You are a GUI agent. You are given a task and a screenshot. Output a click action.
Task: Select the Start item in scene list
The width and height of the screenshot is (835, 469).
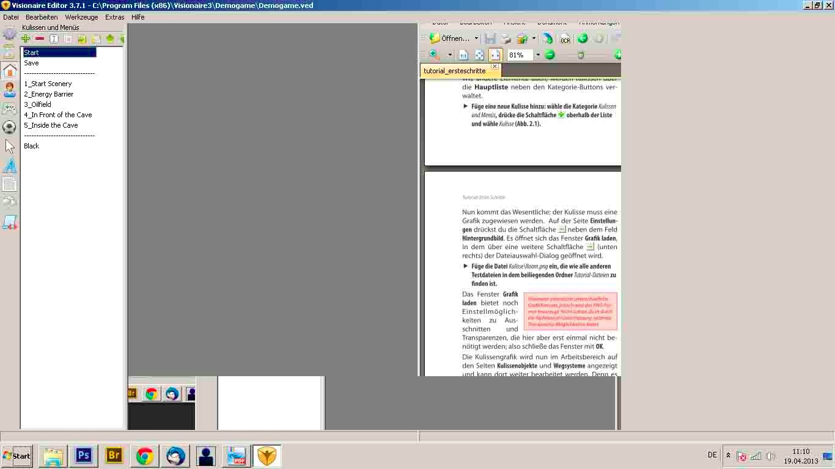point(59,53)
